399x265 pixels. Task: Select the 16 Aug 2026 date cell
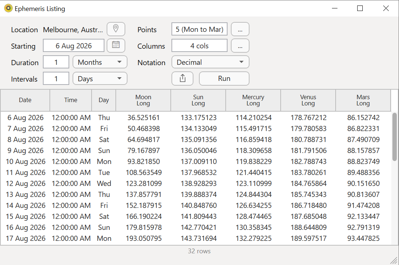point(25,227)
